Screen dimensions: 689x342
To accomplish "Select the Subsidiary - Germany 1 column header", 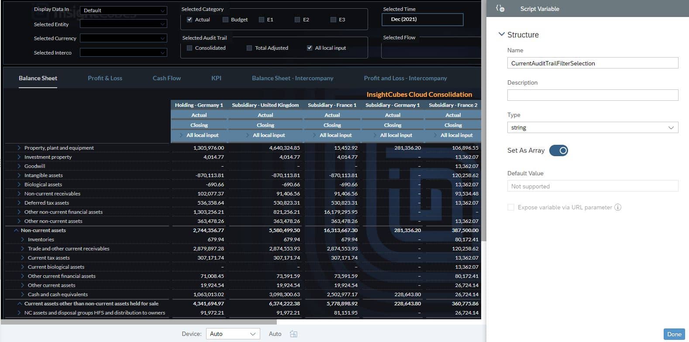I will 393,105.
